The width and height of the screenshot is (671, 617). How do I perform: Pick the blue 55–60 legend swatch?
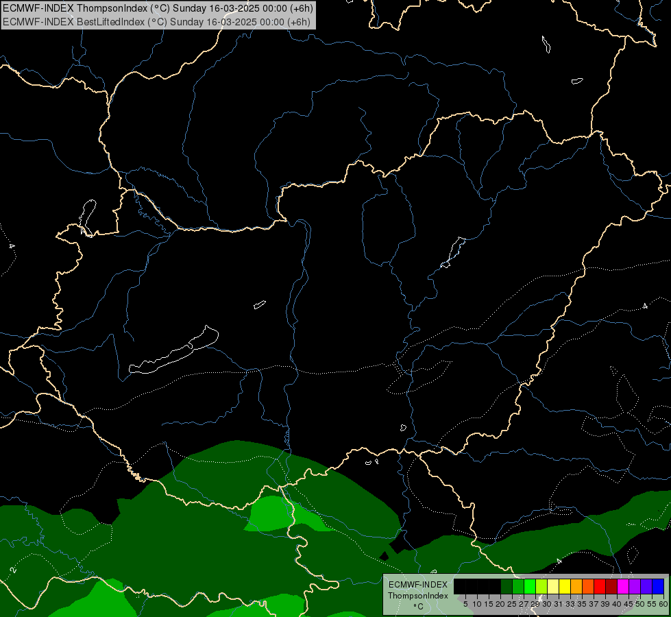click(658, 586)
